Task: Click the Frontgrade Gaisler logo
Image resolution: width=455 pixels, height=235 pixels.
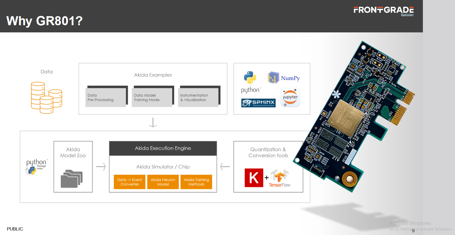Action: click(384, 11)
